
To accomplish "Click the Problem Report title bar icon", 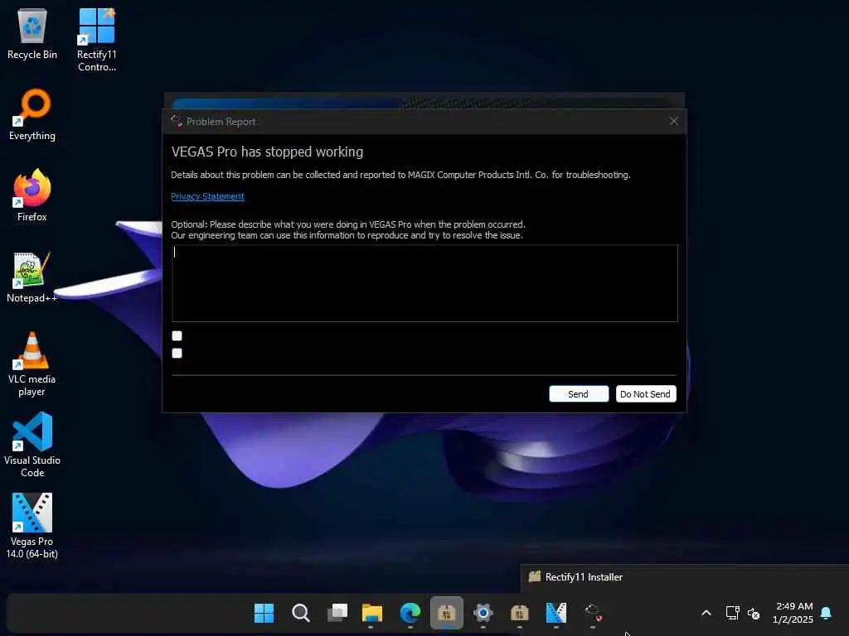I will pyautogui.click(x=176, y=121).
